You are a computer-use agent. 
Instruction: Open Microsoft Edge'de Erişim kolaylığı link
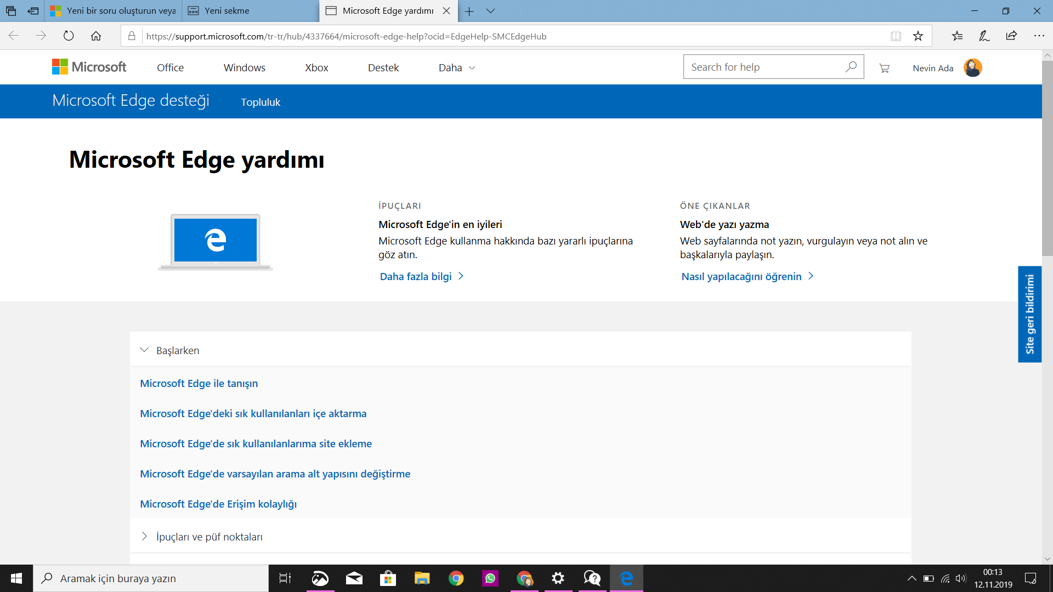tap(218, 504)
